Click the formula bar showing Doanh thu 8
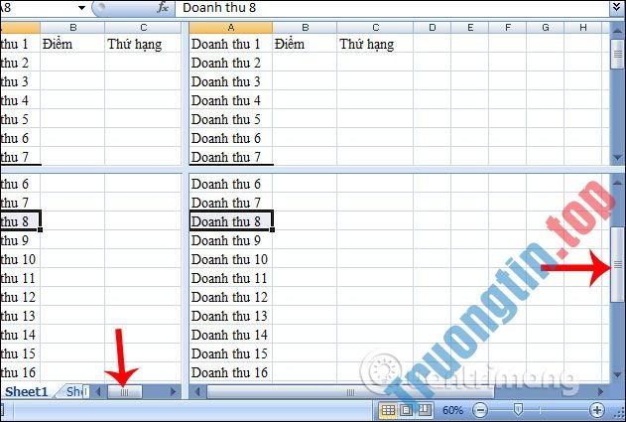Viewport: 626px width, 422px height. pos(393,8)
